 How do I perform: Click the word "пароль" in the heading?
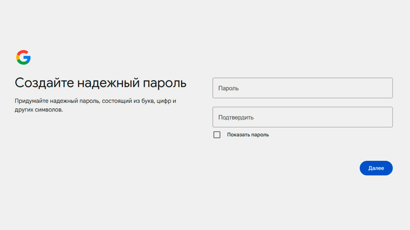click(165, 83)
